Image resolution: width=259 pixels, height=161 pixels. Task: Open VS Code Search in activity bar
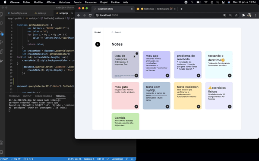tap(1, 23)
